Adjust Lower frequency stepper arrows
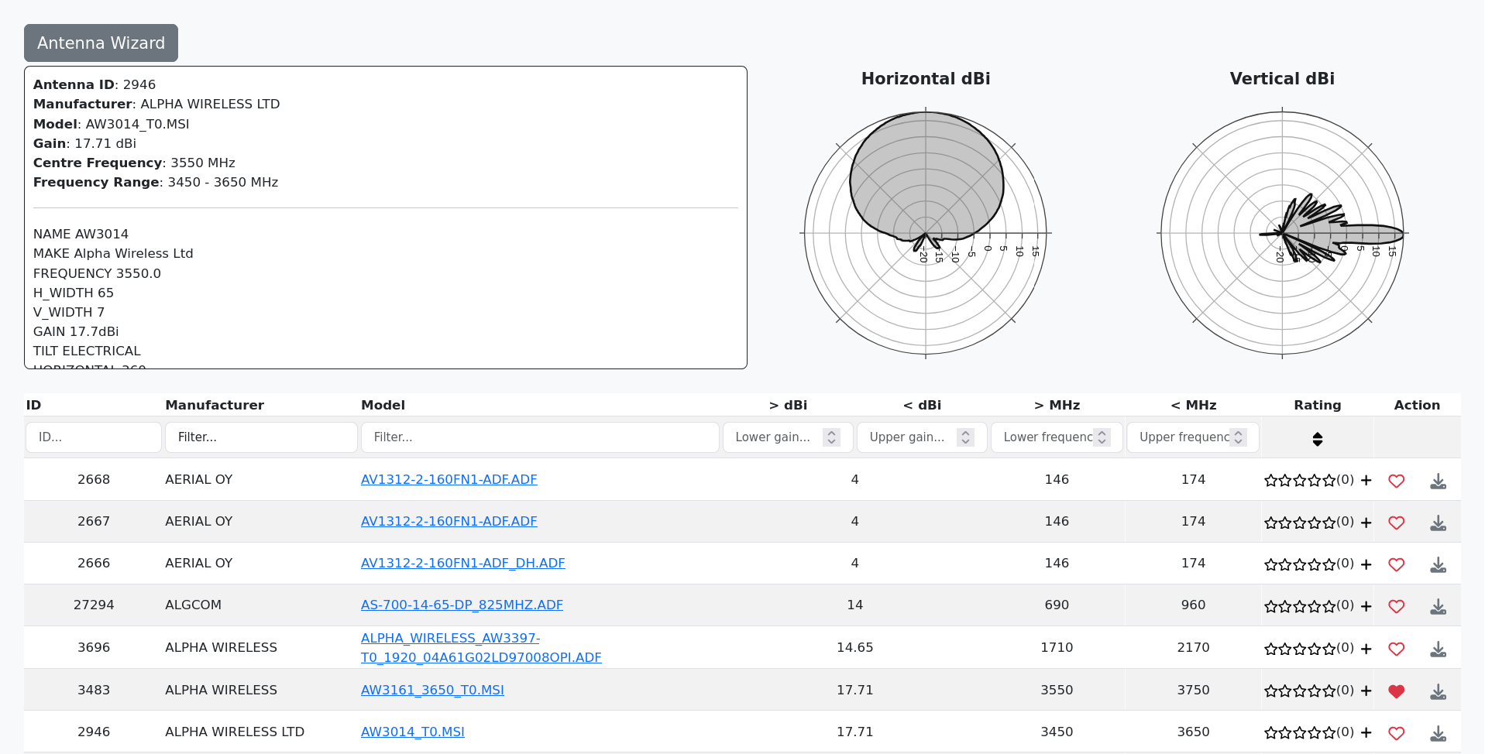 (1102, 437)
